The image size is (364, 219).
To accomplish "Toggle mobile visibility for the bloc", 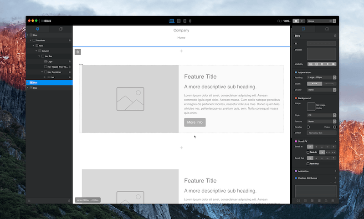I will click(328, 64).
